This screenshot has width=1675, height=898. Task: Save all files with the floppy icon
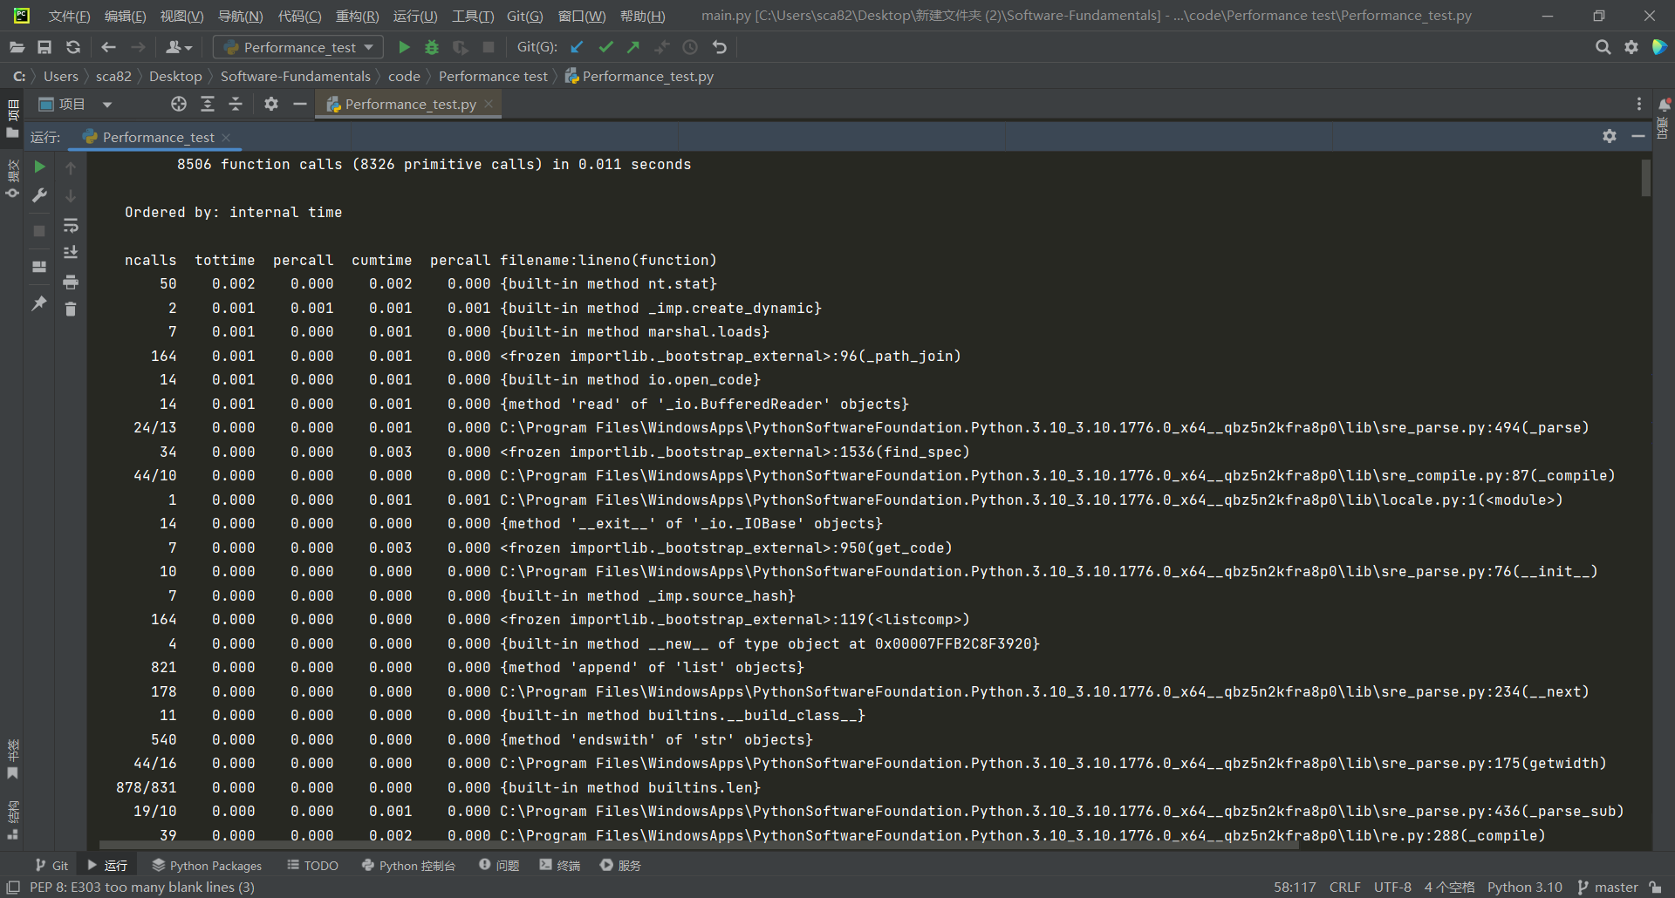point(44,47)
